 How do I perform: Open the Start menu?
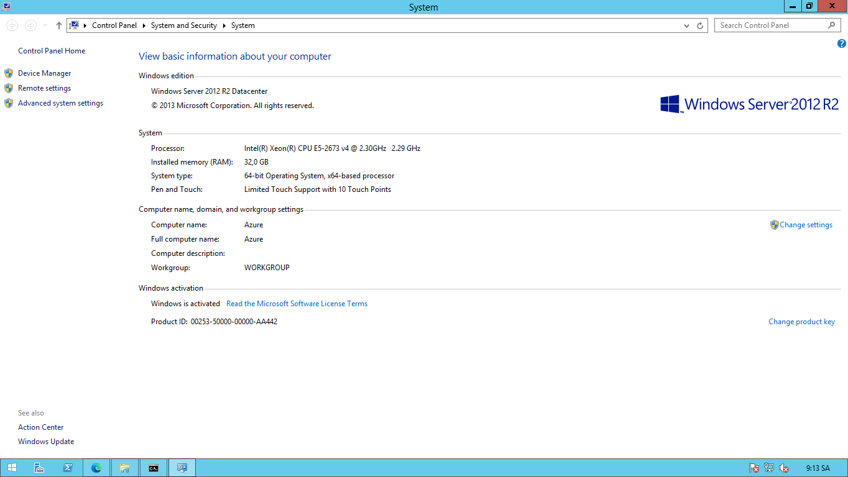point(12,468)
